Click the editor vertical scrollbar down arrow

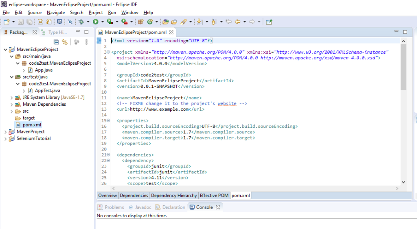pos(404,182)
